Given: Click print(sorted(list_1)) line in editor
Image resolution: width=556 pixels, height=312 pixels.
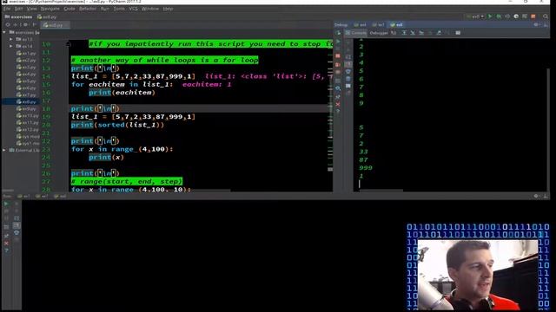Looking at the screenshot, I should pos(118,125).
